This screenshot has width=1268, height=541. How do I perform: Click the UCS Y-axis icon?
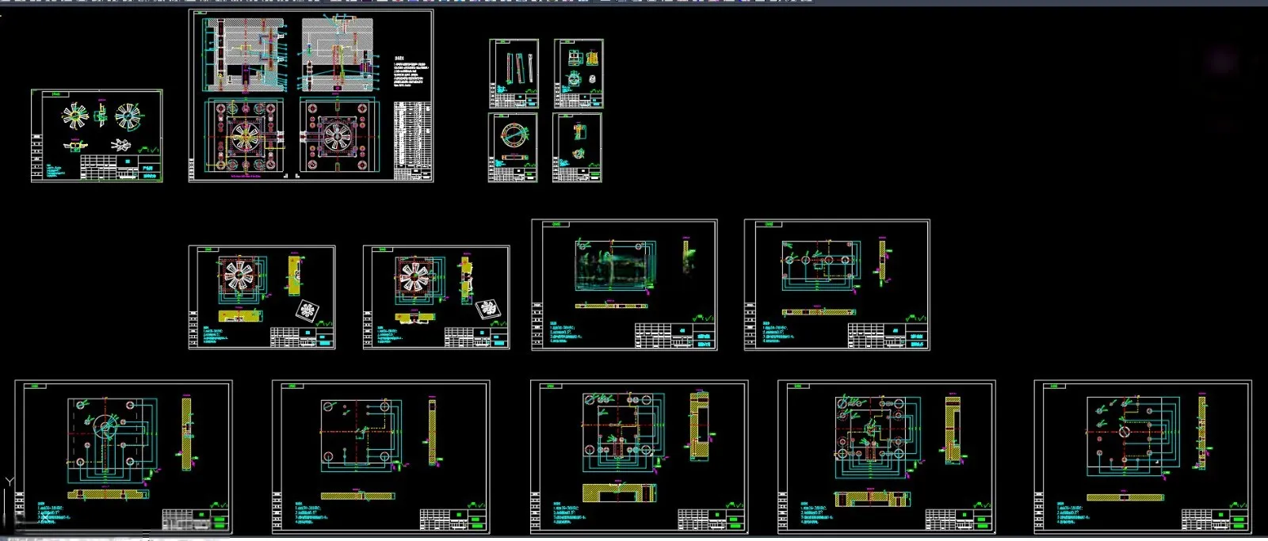pos(10,481)
